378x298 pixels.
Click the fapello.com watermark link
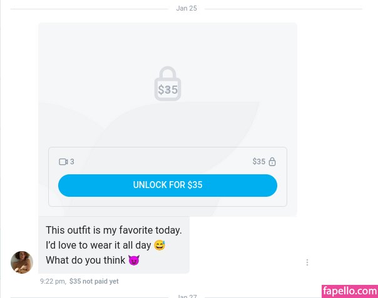pos(350,291)
